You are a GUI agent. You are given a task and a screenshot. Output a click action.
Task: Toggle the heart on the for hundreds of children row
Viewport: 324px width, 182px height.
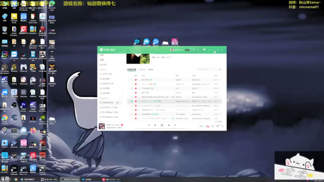click(136, 106)
